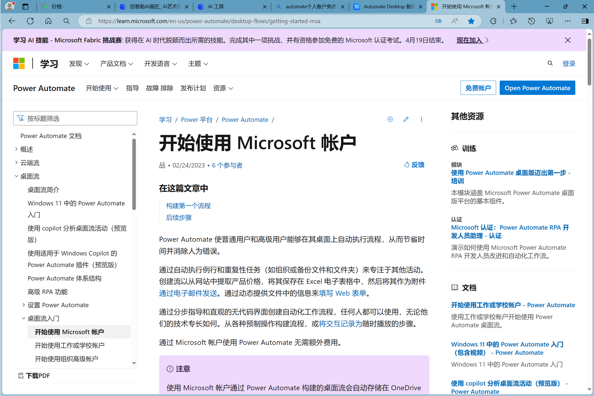Expand 设置 Power Automate tree node
Image resolution: width=594 pixels, height=396 pixels.
click(x=23, y=305)
